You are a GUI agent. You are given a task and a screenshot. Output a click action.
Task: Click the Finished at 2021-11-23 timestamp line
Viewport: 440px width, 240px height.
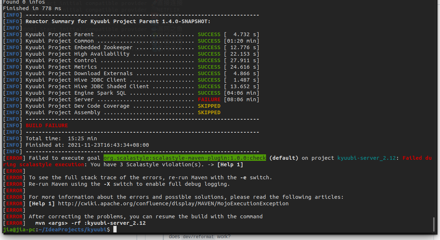[x=87, y=145]
